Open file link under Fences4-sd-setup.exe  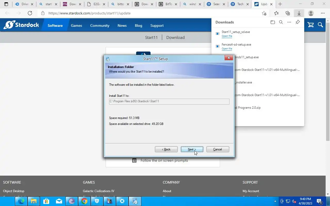point(227,49)
